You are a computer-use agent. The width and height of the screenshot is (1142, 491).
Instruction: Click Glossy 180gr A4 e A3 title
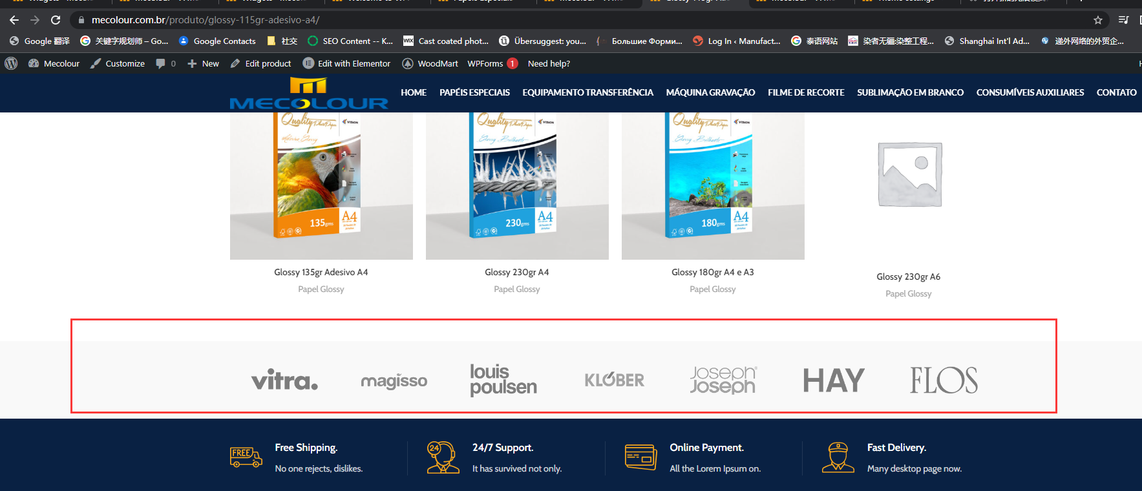[x=713, y=272]
